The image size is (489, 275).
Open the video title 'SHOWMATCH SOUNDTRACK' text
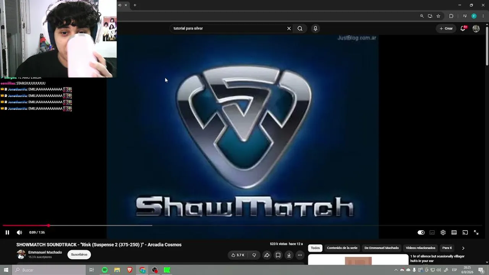[99, 245]
